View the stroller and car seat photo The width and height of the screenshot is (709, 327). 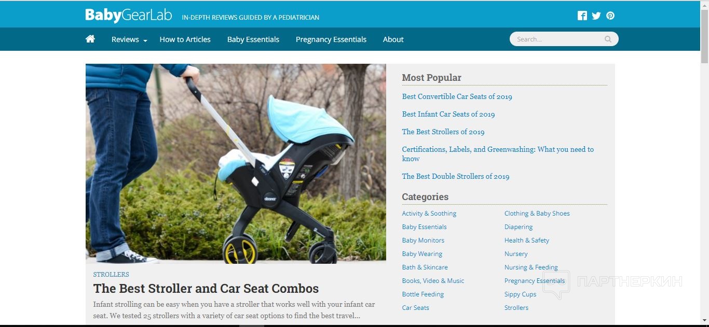[x=236, y=163]
